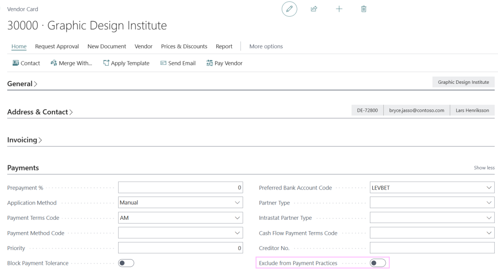This screenshot has height=269, width=498.
Task: Click the Application Method label
Action: click(x=32, y=203)
